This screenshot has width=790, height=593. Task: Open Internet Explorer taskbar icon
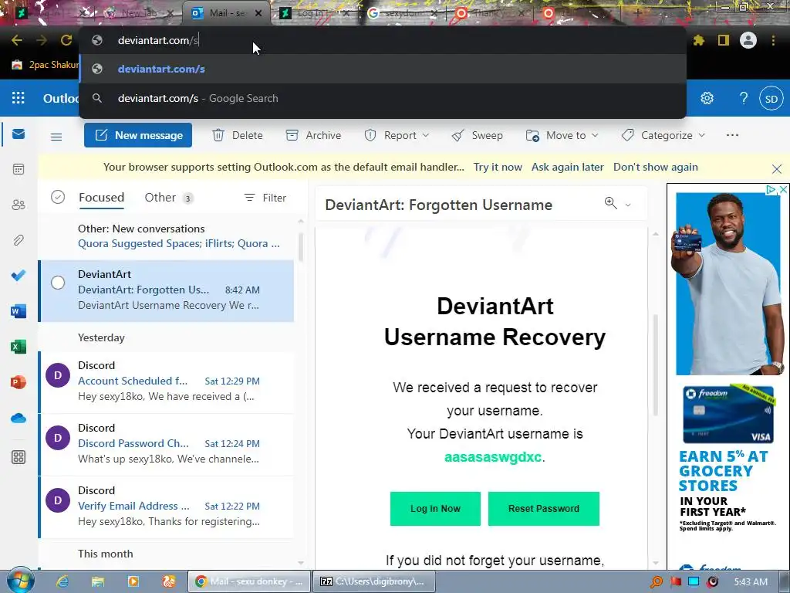[62, 581]
